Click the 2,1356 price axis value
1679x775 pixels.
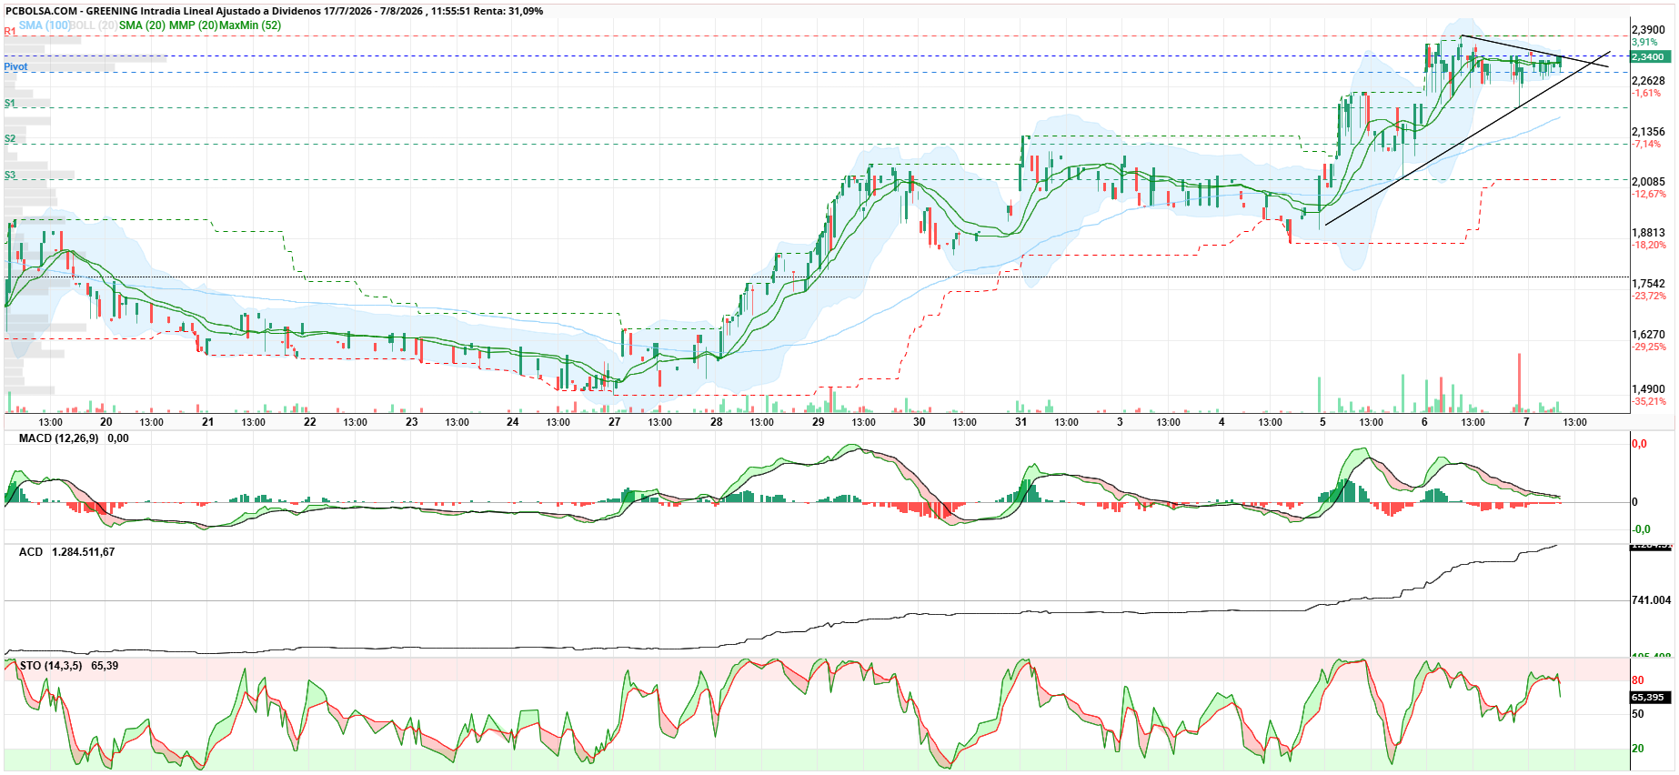(1648, 132)
